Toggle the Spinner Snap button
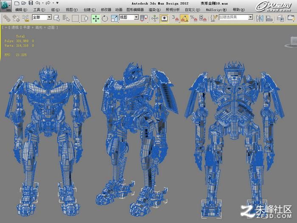 click(203, 18)
